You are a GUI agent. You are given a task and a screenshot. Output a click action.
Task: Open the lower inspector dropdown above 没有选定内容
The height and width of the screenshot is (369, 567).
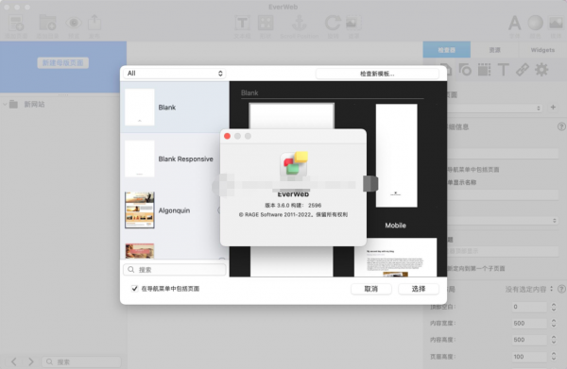click(x=503, y=220)
